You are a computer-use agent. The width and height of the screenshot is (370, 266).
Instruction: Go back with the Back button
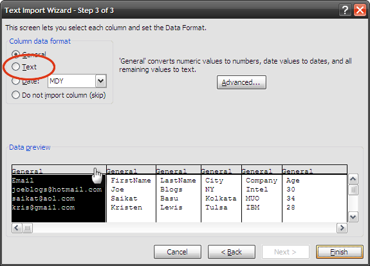[232, 252]
